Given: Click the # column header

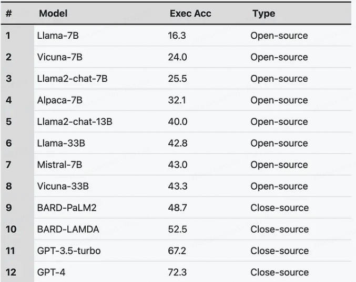Looking at the screenshot, I should click(x=9, y=14).
